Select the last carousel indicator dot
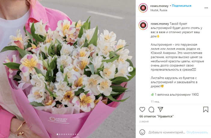 click(78, 134)
